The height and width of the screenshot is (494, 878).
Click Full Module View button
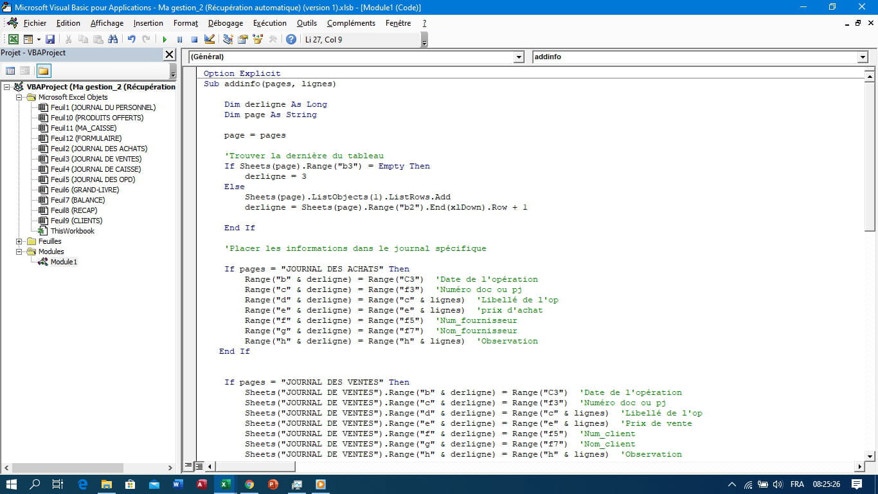pyautogui.click(x=199, y=466)
